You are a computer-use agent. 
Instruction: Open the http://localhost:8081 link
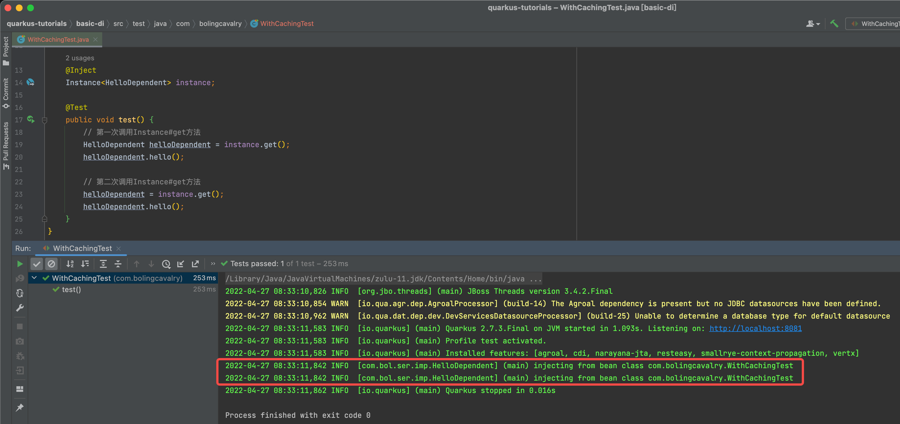(755, 328)
